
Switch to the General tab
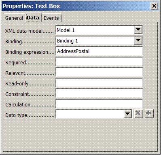tap(14, 18)
